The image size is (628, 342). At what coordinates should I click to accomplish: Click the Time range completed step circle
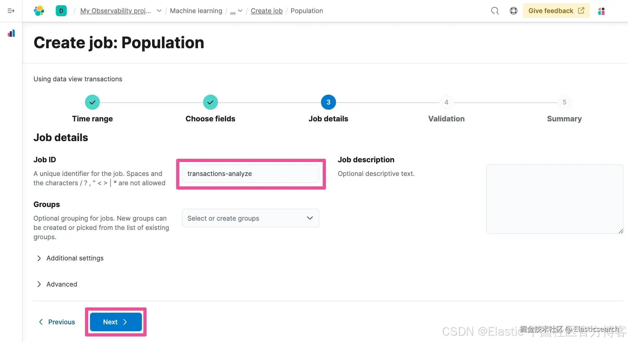click(x=92, y=102)
